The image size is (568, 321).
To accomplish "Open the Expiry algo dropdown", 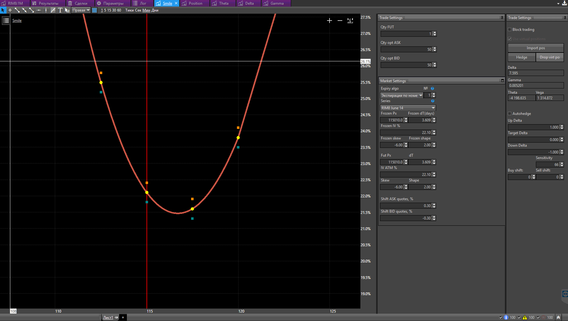I will pos(402,95).
